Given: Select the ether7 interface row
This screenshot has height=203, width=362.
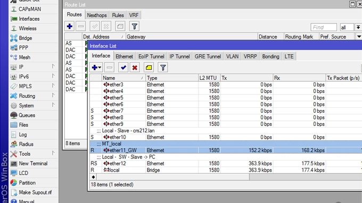Looking at the screenshot, I should pyautogui.click(x=226, y=111).
